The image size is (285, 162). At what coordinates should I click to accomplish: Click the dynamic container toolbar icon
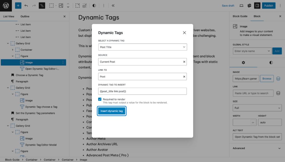pos(85,6)
